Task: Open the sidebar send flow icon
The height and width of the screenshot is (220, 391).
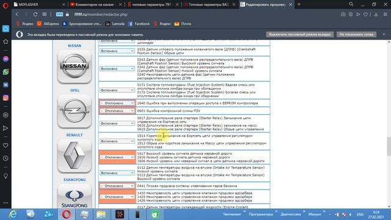Action: 5,128
